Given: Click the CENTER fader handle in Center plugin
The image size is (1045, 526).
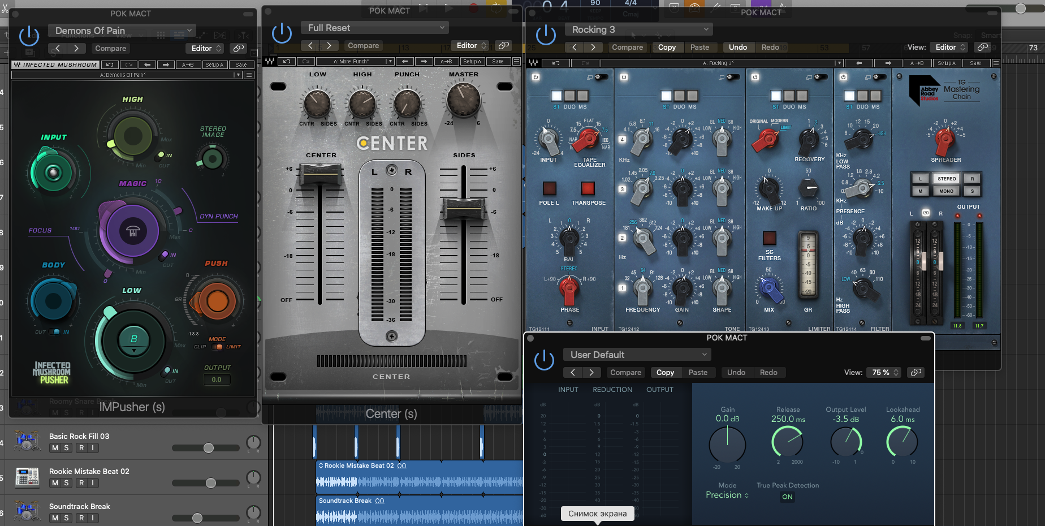Looking at the screenshot, I should [321, 175].
